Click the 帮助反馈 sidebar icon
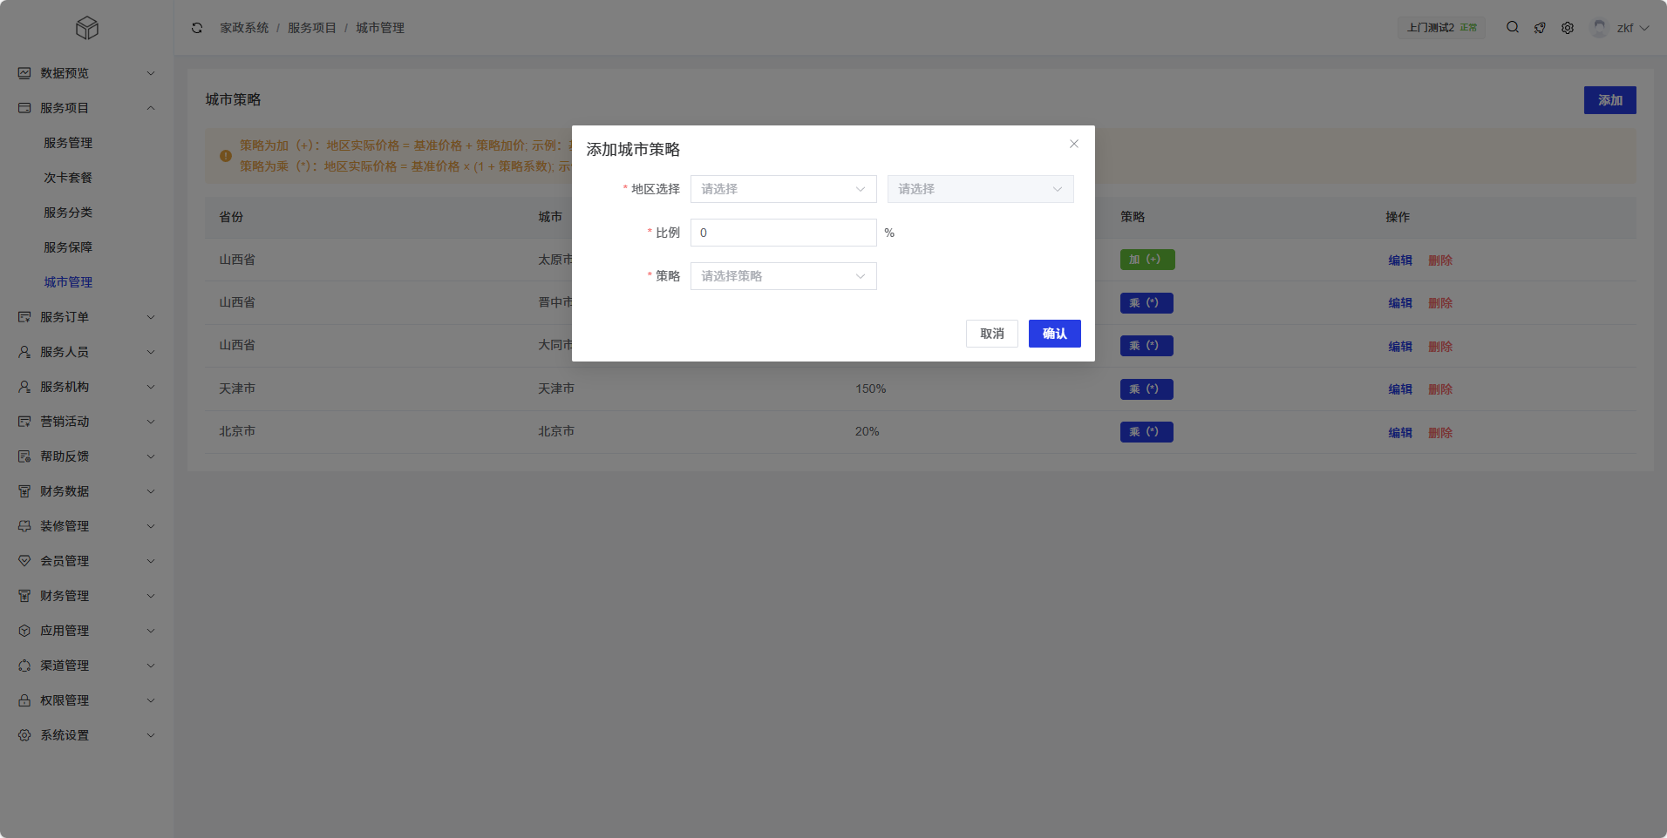The width and height of the screenshot is (1667, 838). tap(24, 456)
